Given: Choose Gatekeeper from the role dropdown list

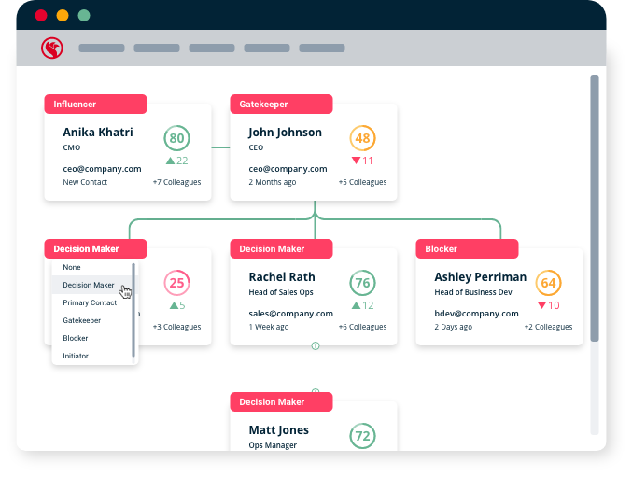Looking at the screenshot, I should click(91, 320).
